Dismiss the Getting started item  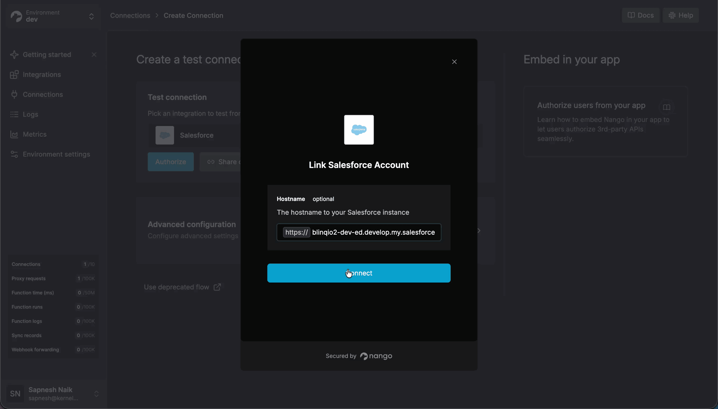coord(94,55)
